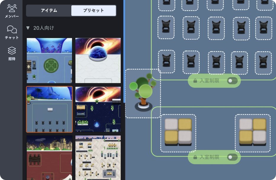The width and height of the screenshot is (276, 180).
Task: Click the upper 入室制限 label text
Action: pos(209,81)
